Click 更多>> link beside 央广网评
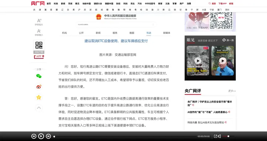Screen dimensions: 267x141 coord(232,91)
